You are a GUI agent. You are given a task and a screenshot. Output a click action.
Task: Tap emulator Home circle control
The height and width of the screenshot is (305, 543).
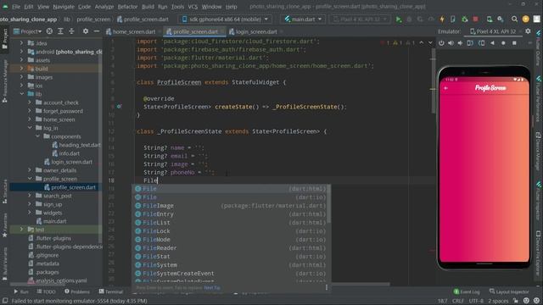coord(503,43)
